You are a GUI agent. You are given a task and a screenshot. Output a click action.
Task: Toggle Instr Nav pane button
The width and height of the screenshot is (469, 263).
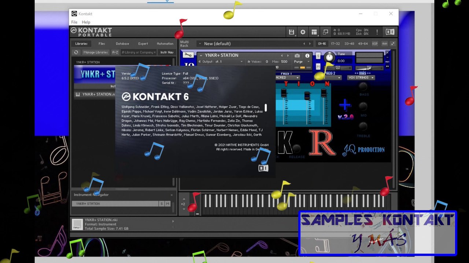pyautogui.click(x=167, y=52)
